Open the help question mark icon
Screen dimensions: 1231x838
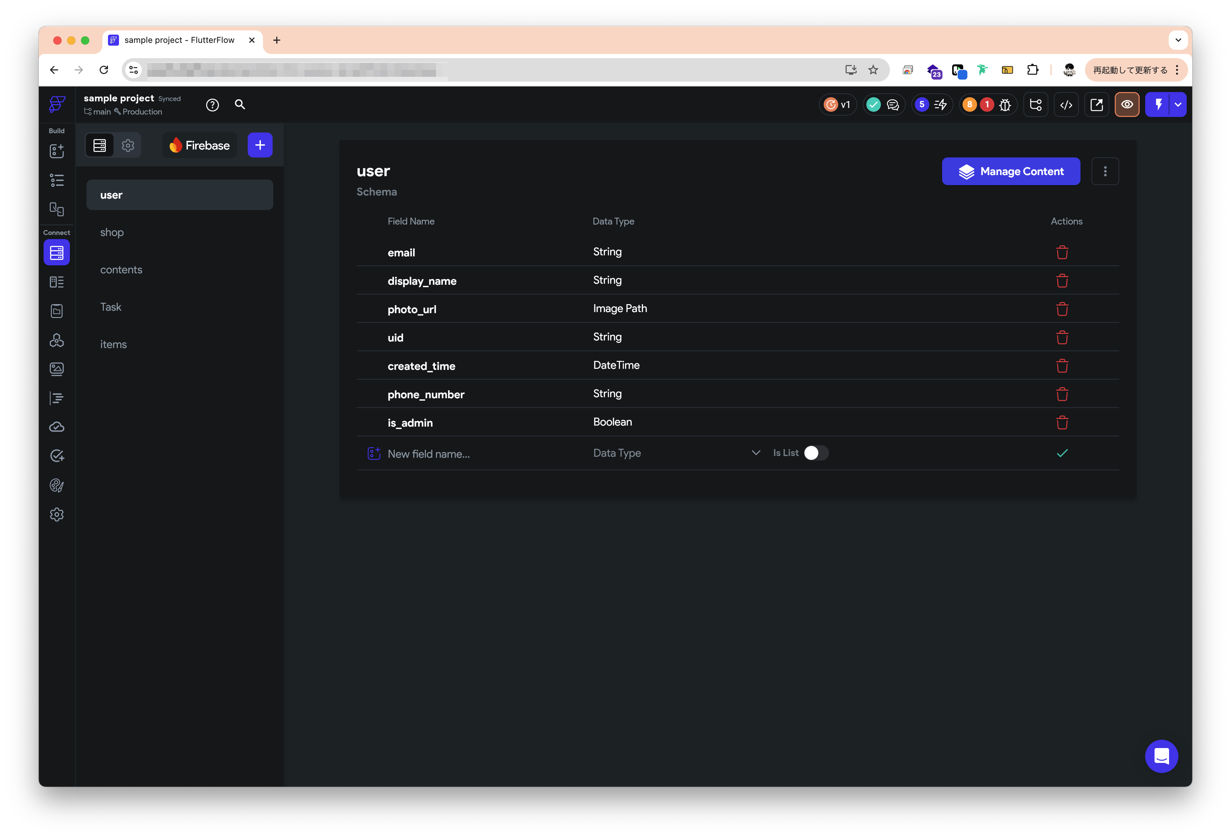pyautogui.click(x=212, y=104)
